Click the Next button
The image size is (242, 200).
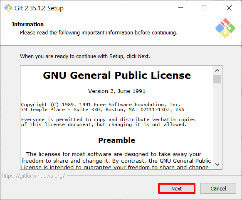(x=177, y=188)
